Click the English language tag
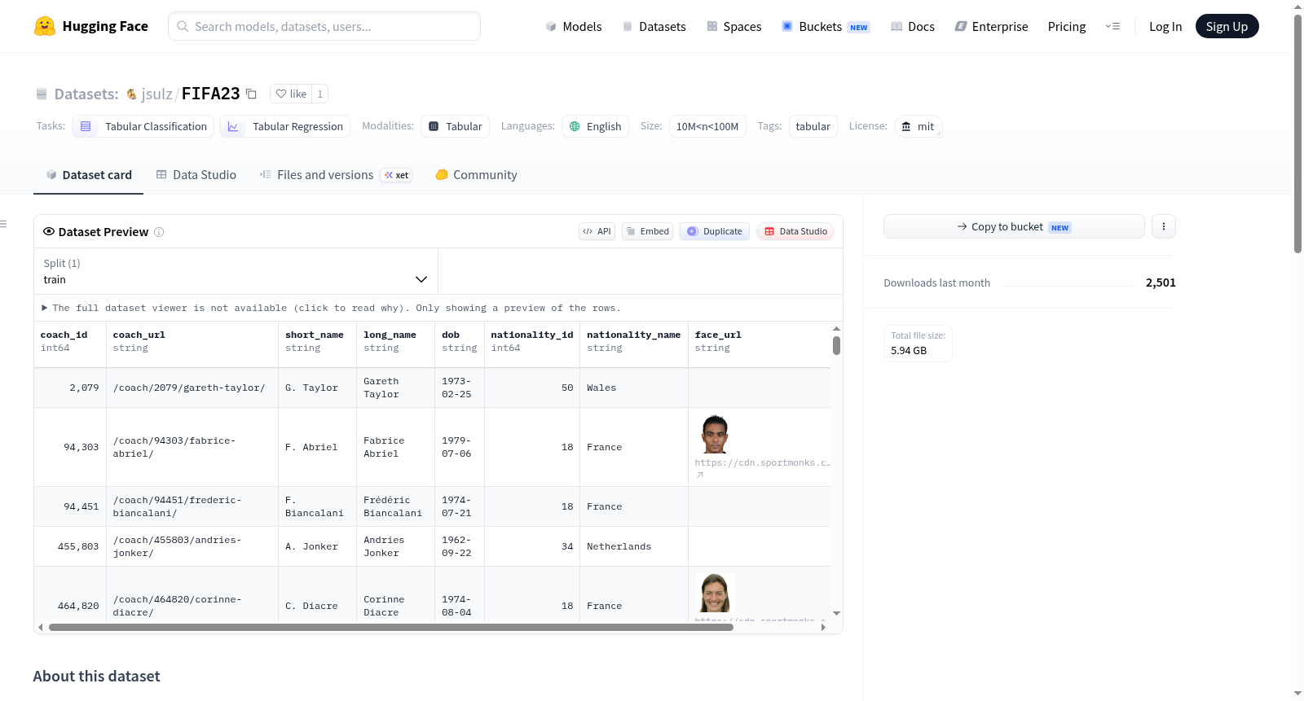 [x=595, y=126]
